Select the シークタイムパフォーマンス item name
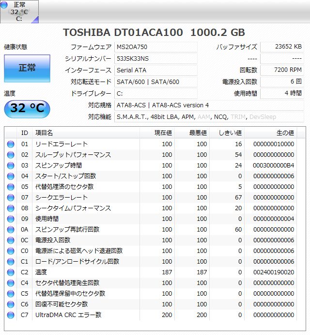The height and width of the screenshot is (335, 310). point(73,208)
